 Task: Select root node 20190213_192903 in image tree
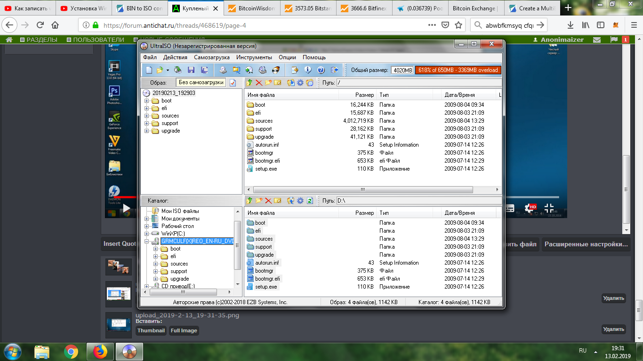point(174,93)
